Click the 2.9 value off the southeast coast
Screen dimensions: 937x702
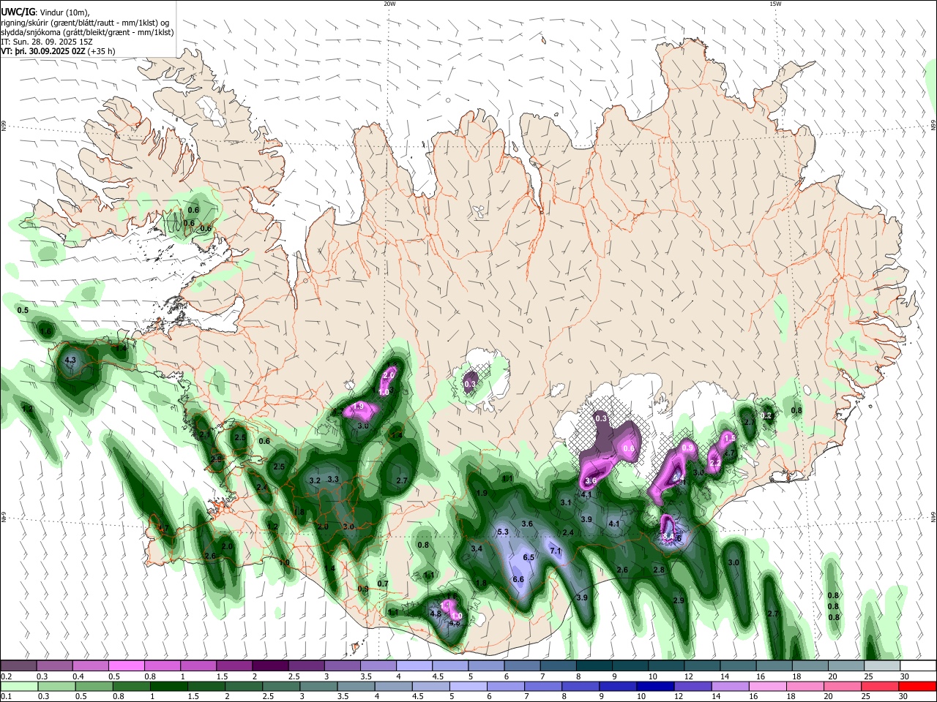[x=679, y=600]
